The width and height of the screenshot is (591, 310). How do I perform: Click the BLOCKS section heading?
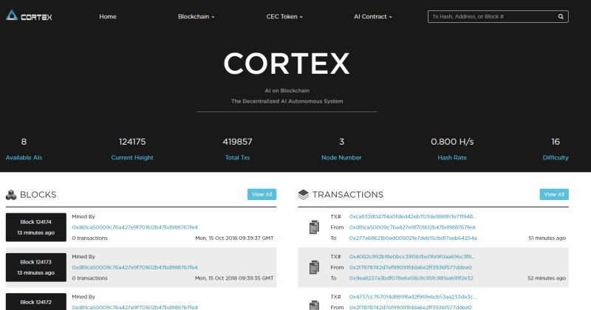38,195
